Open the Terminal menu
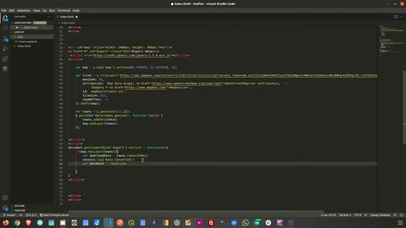Viewport: 406px width, 228px height. 63,11
